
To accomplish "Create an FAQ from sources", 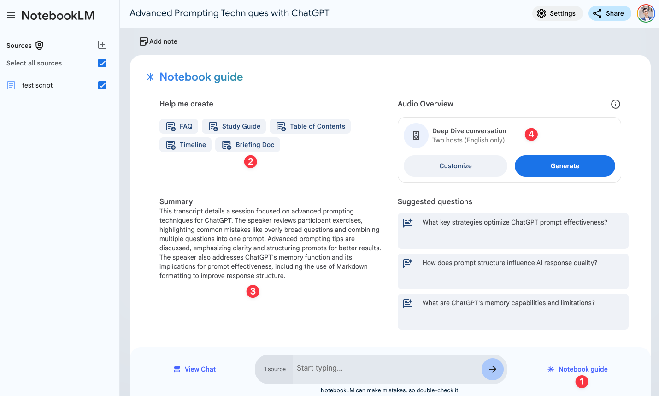I will pos(178,126).
